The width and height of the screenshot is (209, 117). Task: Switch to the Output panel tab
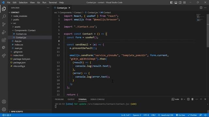coord(71,99)
